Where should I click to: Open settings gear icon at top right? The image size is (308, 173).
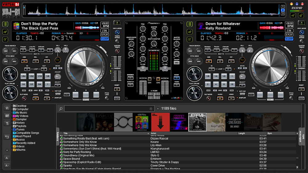301,15
